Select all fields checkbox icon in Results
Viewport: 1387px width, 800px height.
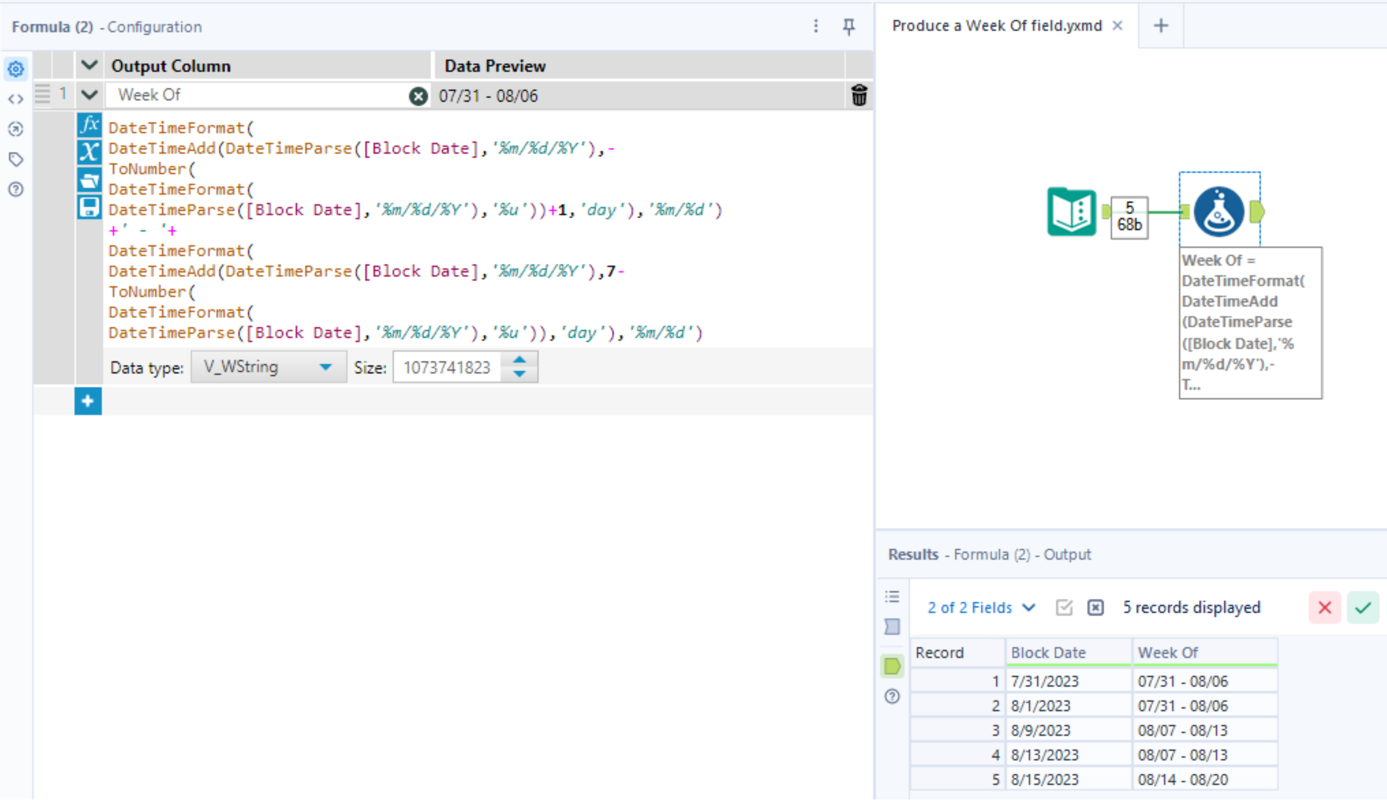[1064, 608]
